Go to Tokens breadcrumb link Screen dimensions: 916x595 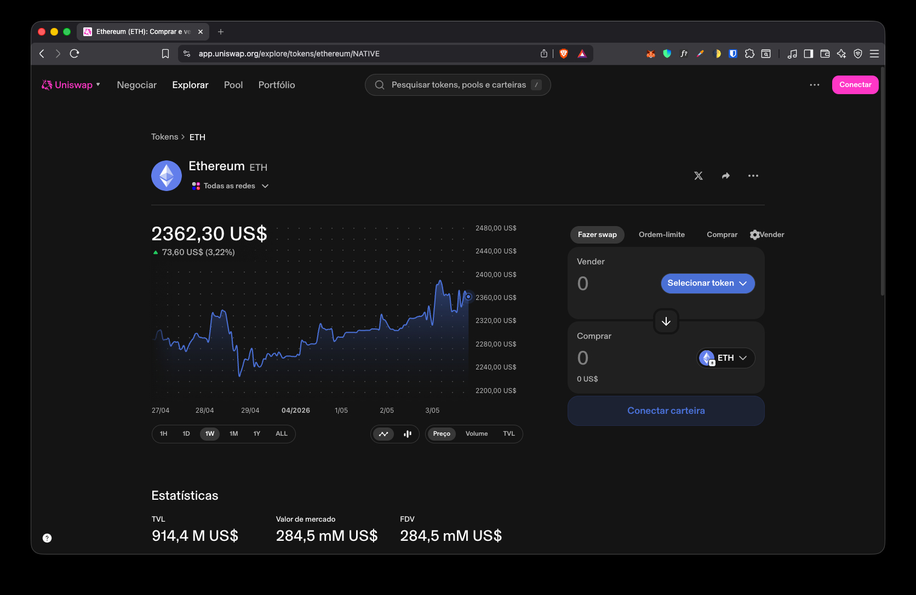click(165, 137)
